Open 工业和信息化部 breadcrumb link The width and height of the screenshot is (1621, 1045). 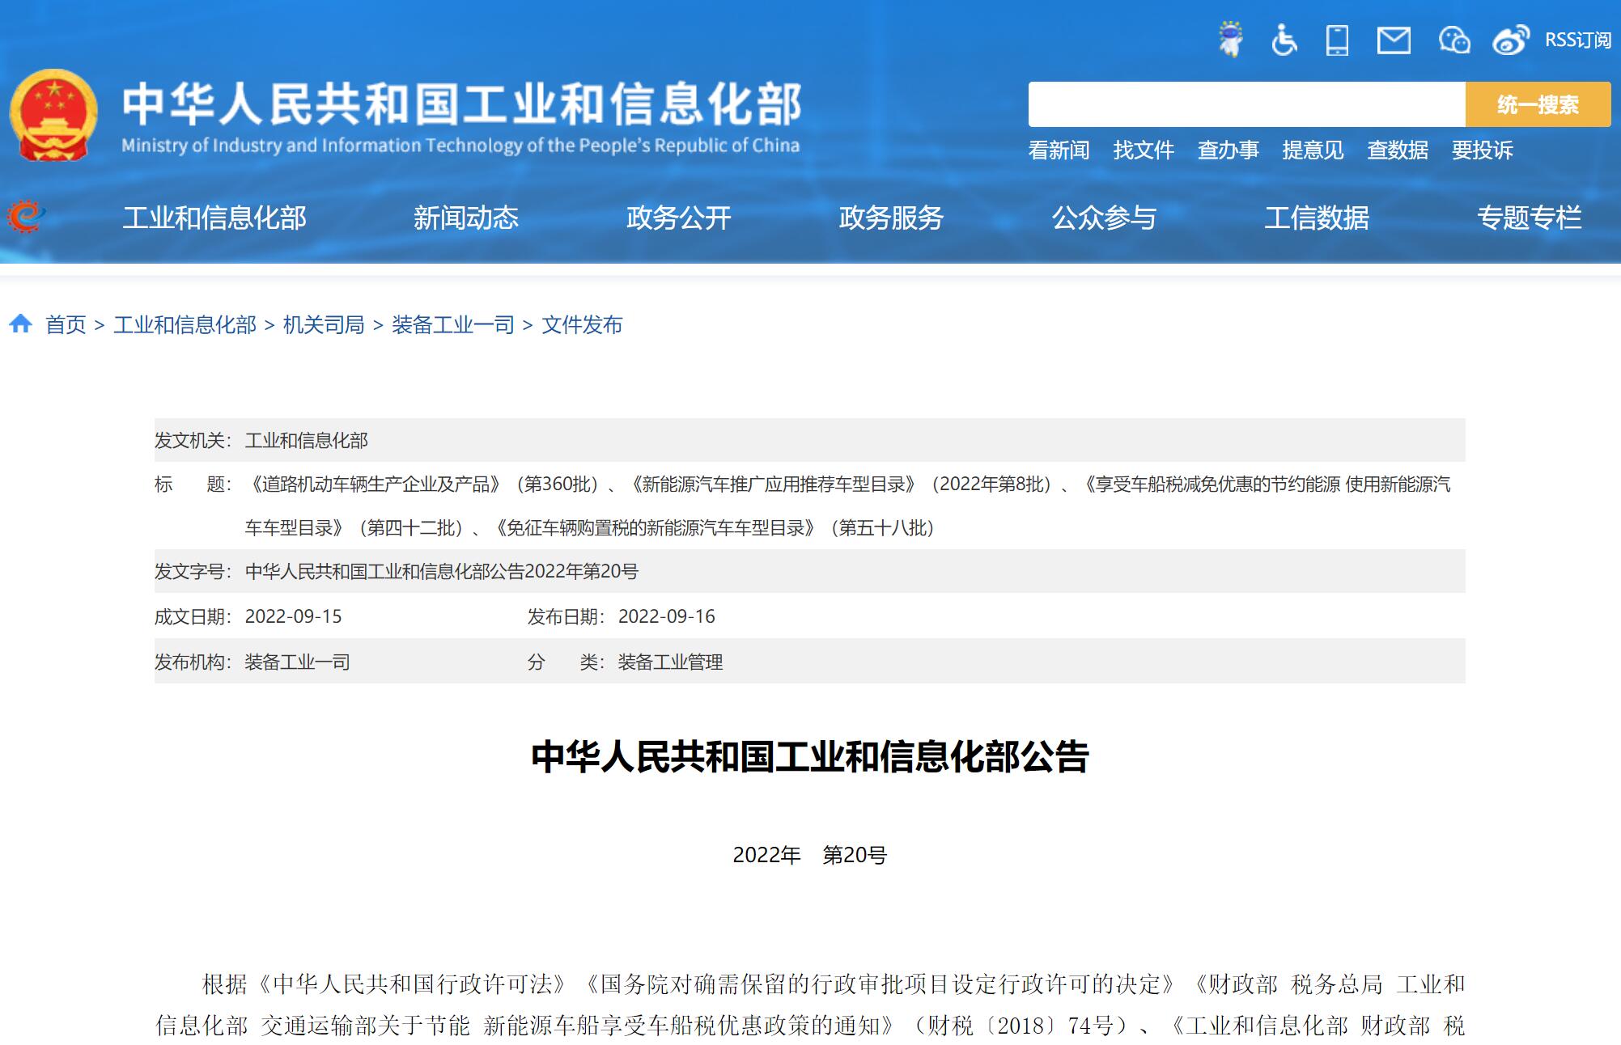(x=185, y=325)
